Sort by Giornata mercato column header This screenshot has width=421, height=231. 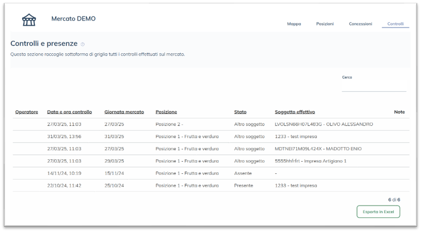pos(124,112)
